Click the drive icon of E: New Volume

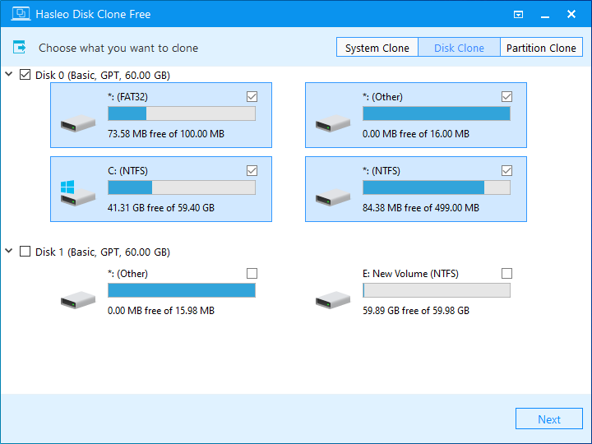click(x=333, y=300)
